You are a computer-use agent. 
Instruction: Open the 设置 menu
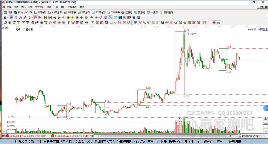coord(49,7)
